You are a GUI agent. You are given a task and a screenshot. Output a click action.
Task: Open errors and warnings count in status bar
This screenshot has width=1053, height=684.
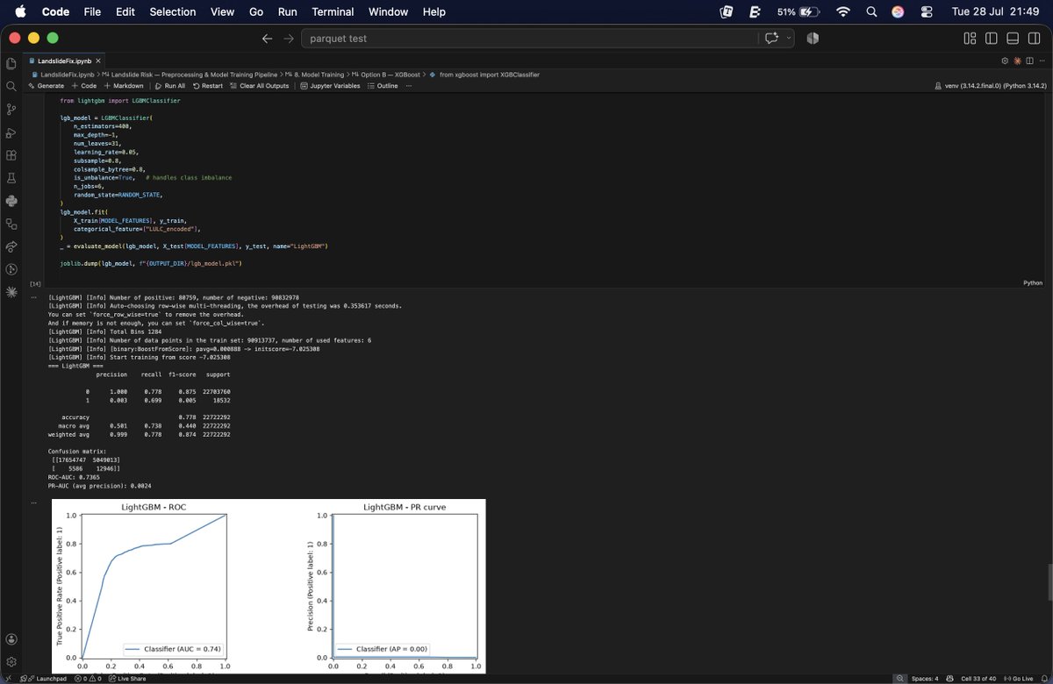tap(87, 678)
